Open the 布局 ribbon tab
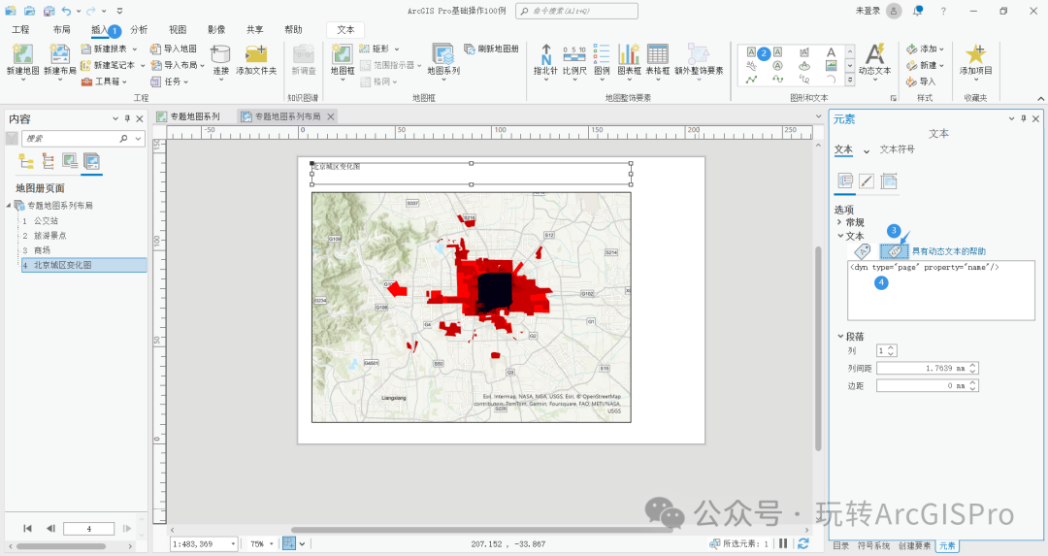1048x556 pixels. tap(61, 29)
